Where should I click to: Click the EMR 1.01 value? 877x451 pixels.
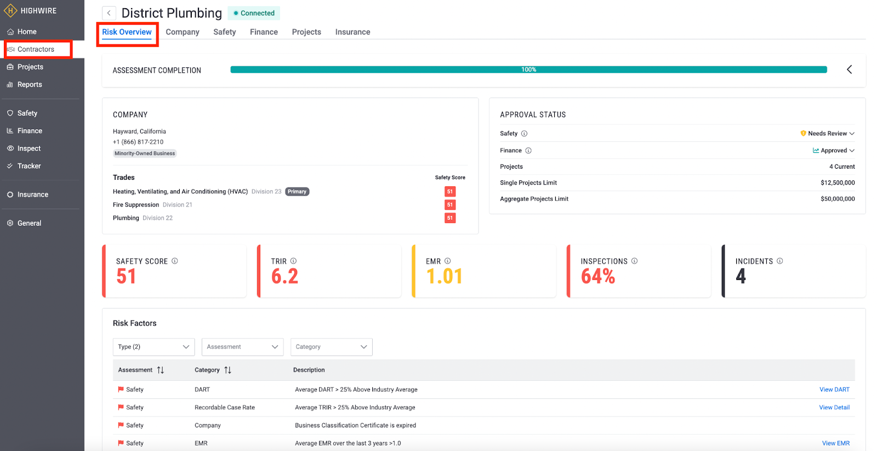(x=445, y=277)
